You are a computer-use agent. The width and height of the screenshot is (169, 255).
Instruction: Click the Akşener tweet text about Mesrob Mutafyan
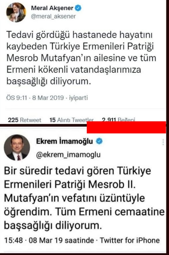[x=81, y=58]
